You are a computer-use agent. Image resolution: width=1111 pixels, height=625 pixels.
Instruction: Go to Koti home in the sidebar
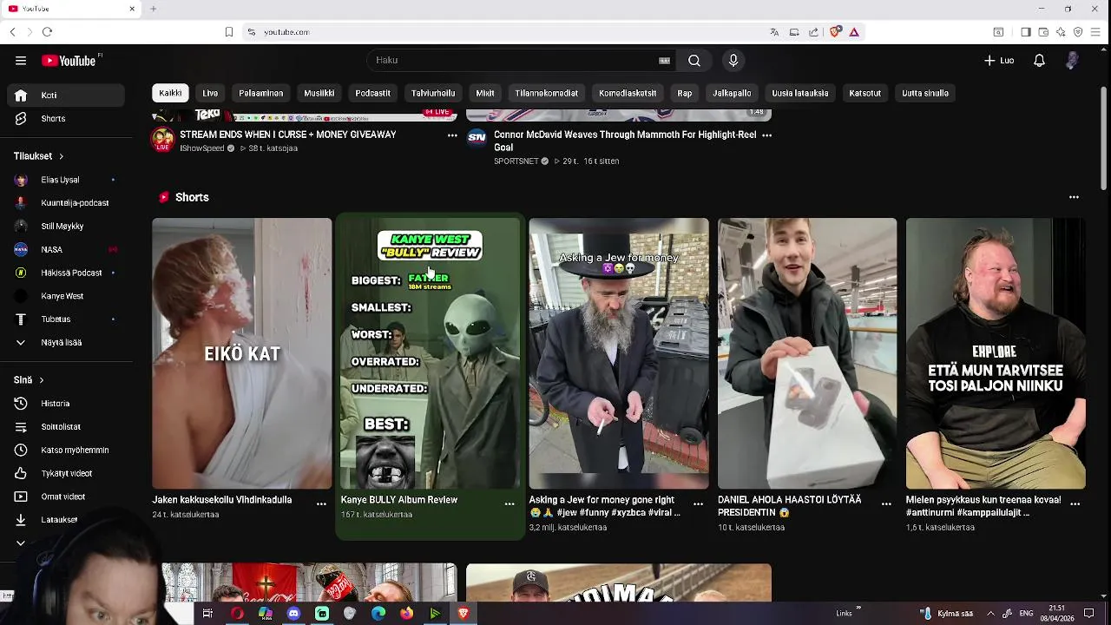(66, 95)
